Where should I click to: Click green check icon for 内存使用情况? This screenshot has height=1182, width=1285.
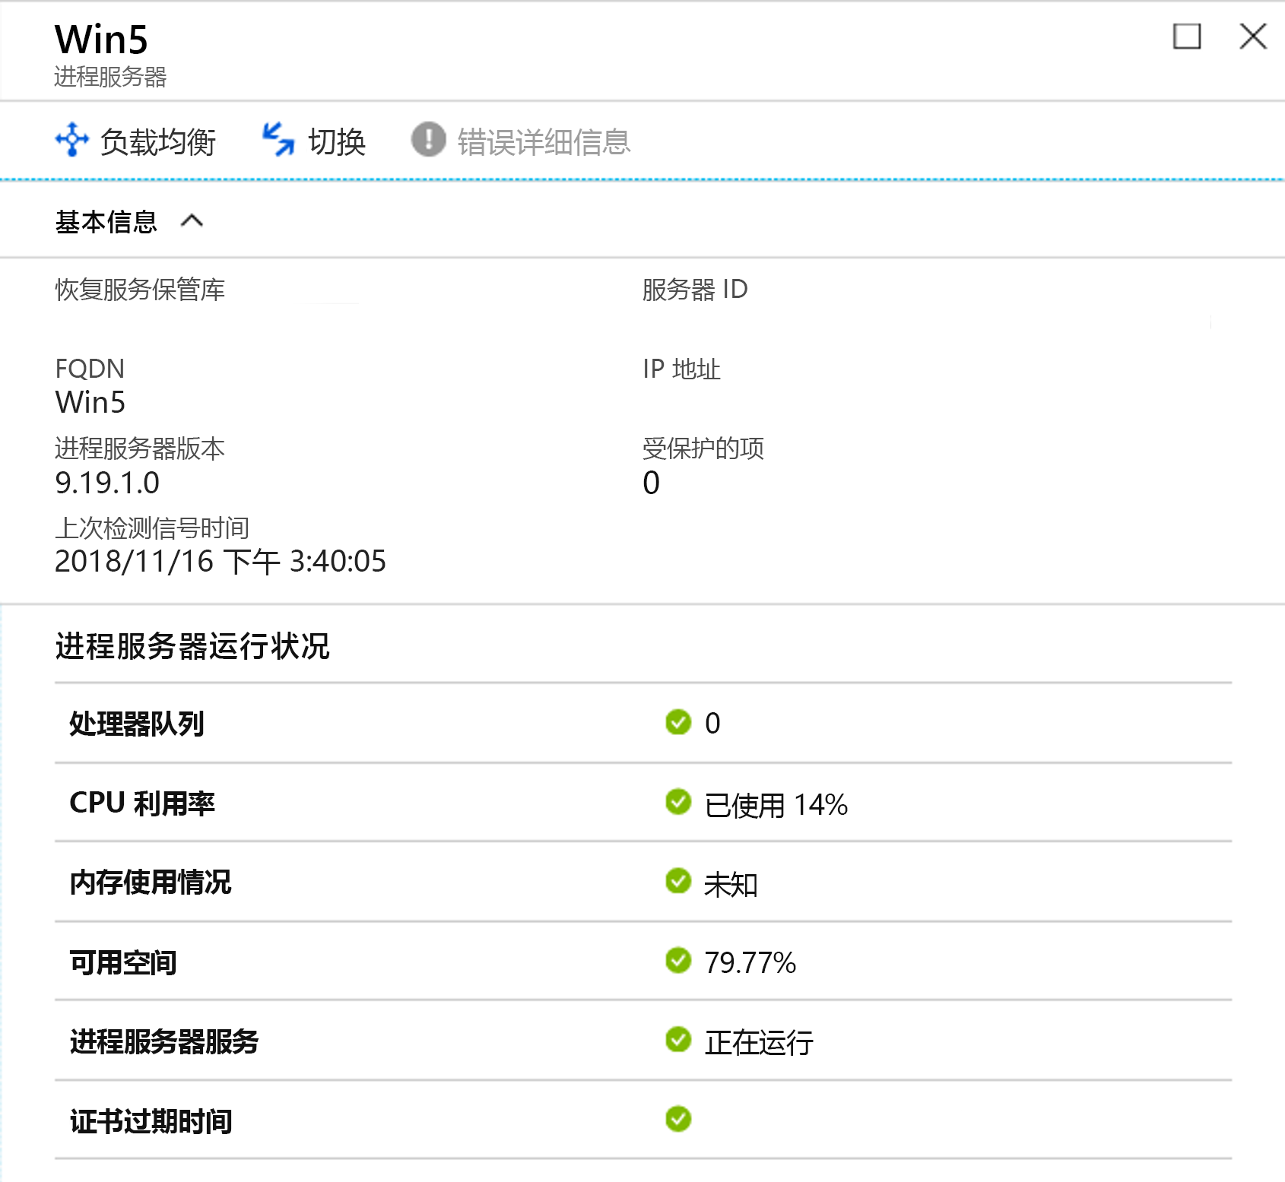click(x=678, y=881)
